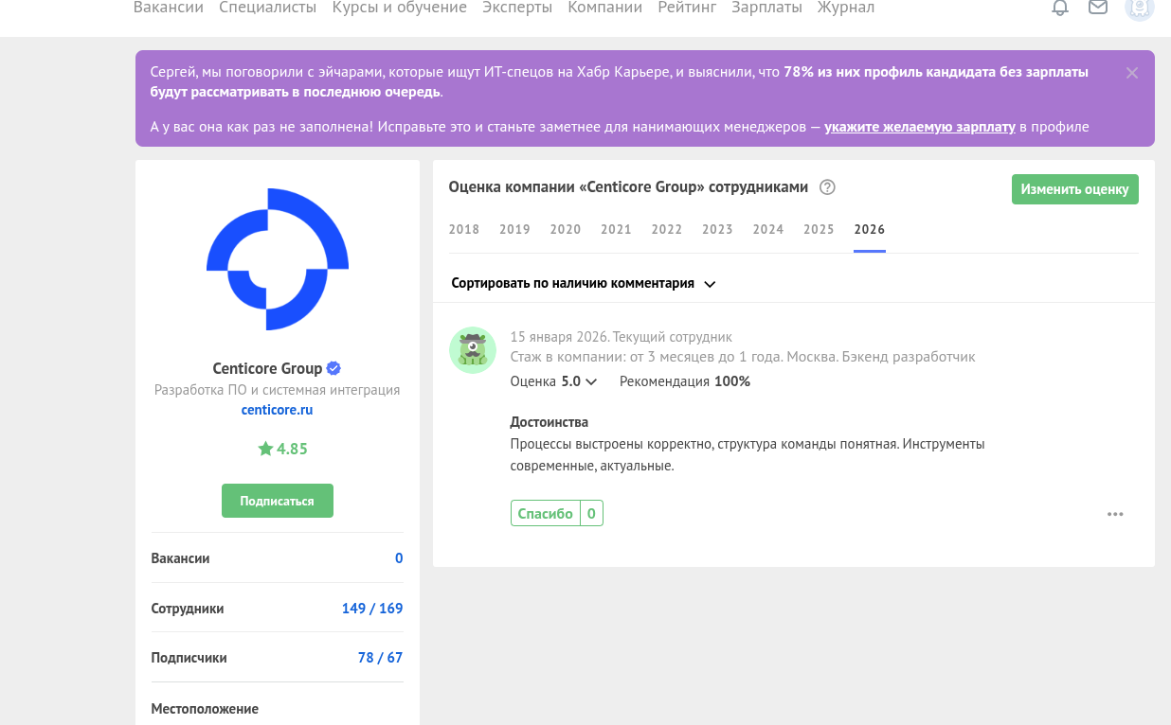Select the 2021 year tab
This screenshot has width=1171, height=725.
tap(616, 230)
